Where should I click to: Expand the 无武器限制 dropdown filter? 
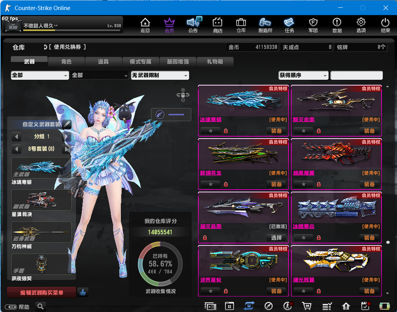[160, 75]
